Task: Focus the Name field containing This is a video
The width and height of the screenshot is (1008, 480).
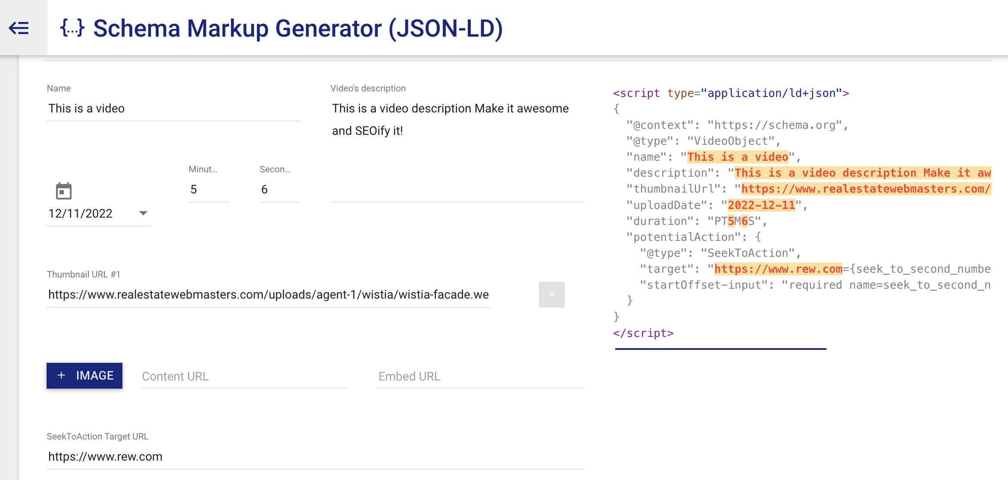Action: pyautogui.click(x=173, y=109)
